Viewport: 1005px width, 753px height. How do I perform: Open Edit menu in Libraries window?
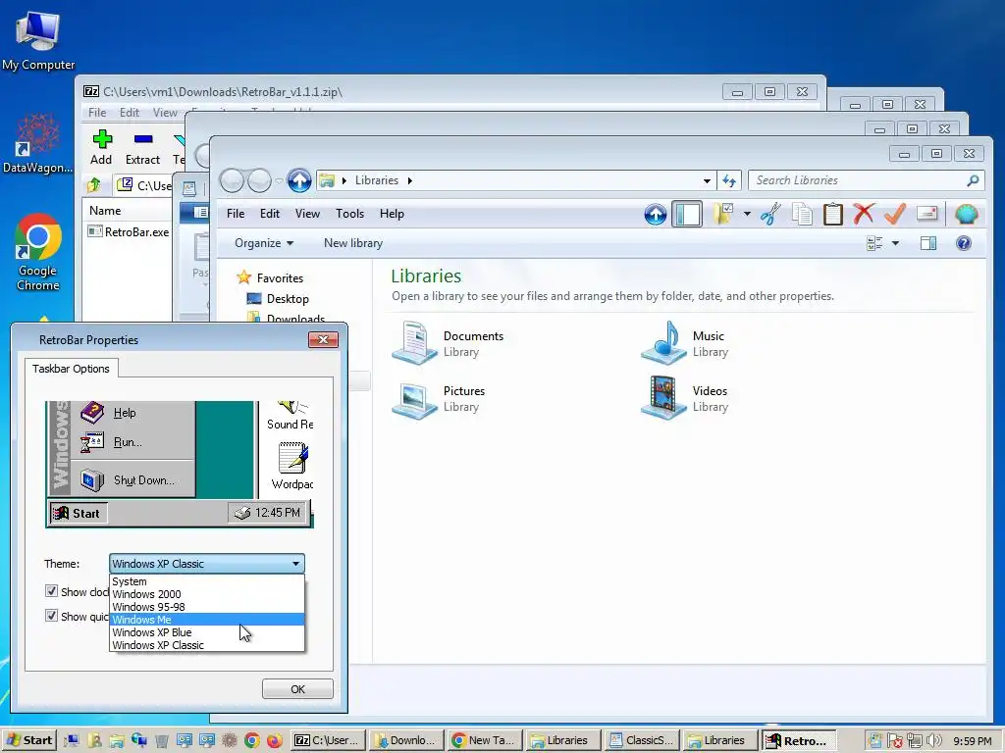[x=269, y=214]
